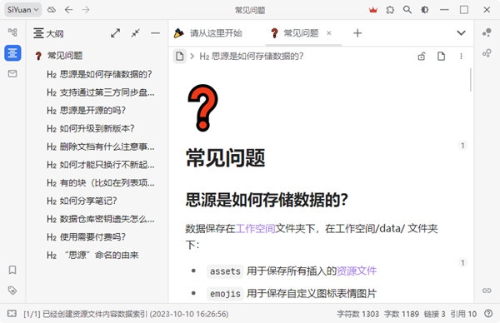Toggle the dark/light appearance mode icon
Viewport: 500px width, 323px height.
click(424, 10)
